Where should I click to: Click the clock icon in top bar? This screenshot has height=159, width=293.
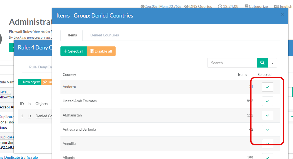(220, 6)
